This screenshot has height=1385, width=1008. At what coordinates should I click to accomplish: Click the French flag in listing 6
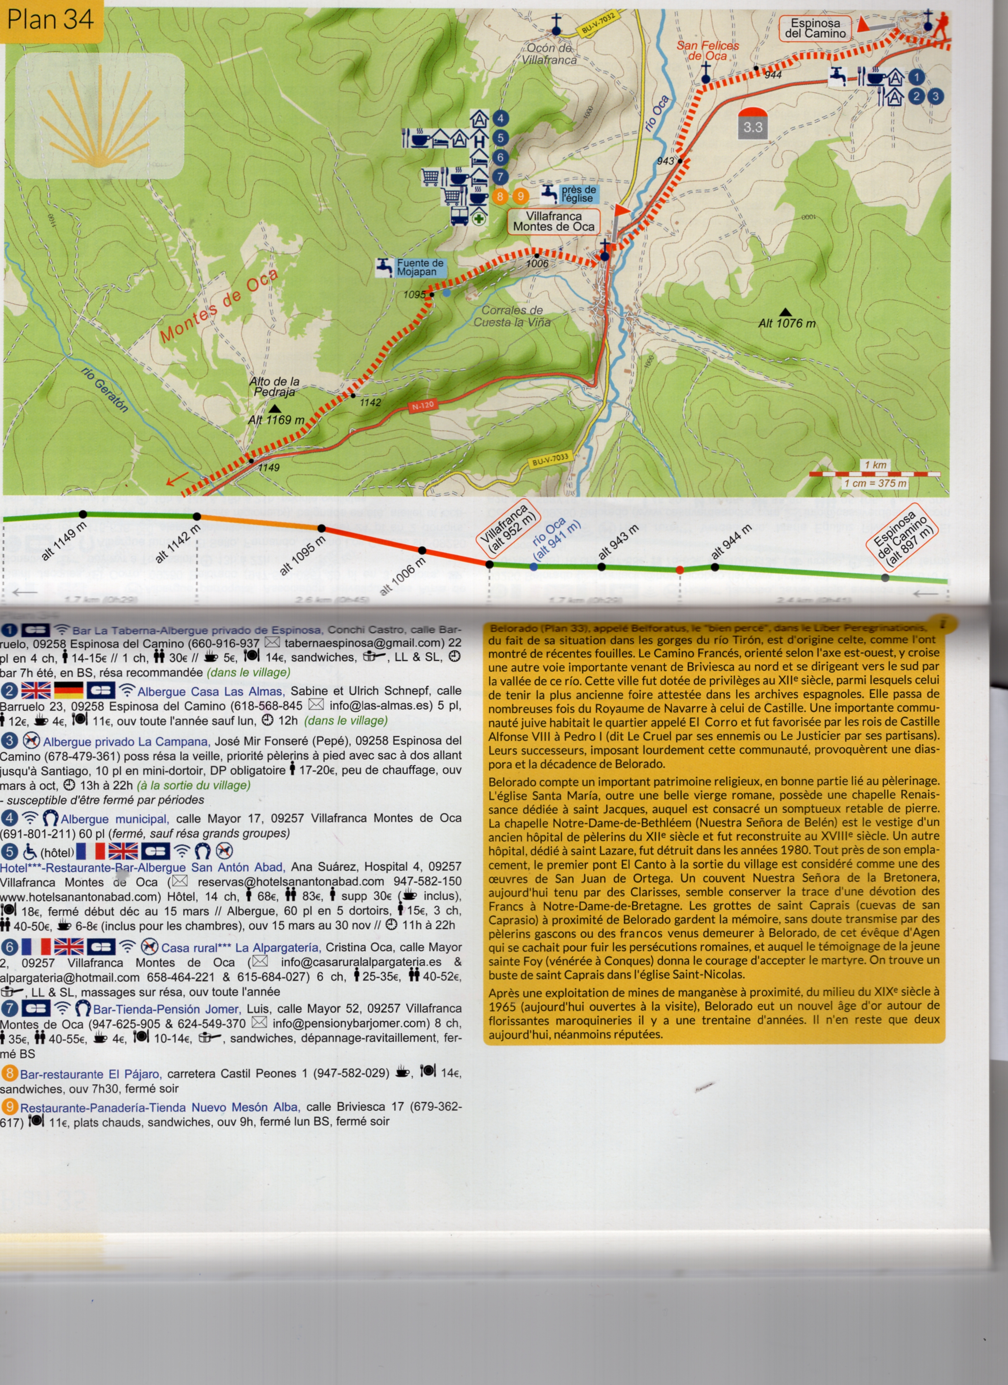pyautogui.click(x=36, y=947)
